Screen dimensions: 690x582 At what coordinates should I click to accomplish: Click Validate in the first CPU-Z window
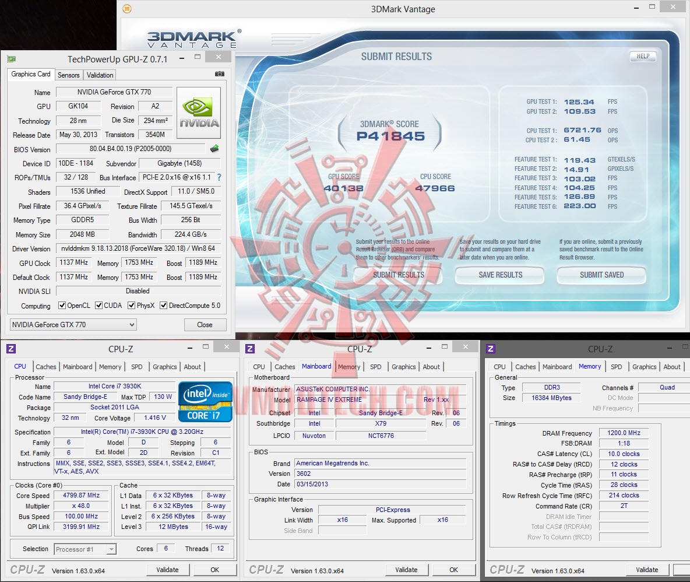168,570
